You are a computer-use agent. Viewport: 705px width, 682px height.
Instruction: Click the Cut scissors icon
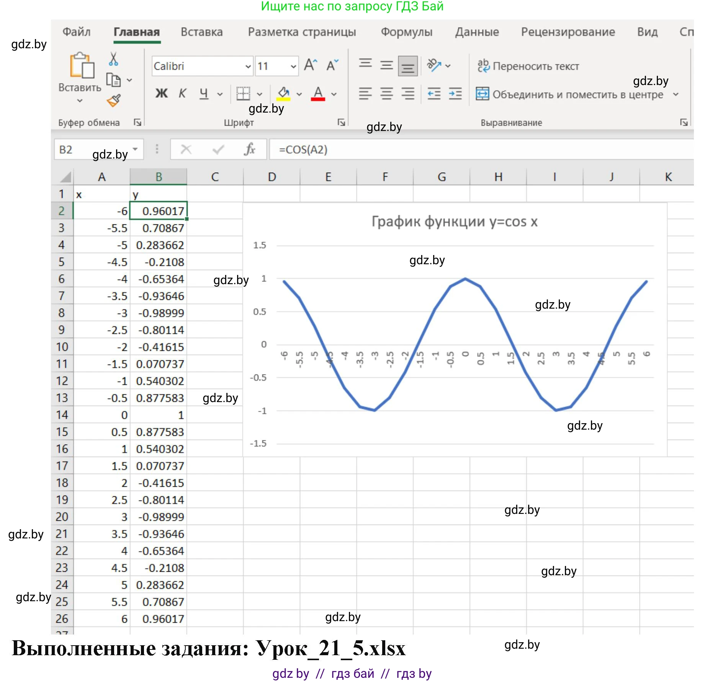(x=113, y=59)
